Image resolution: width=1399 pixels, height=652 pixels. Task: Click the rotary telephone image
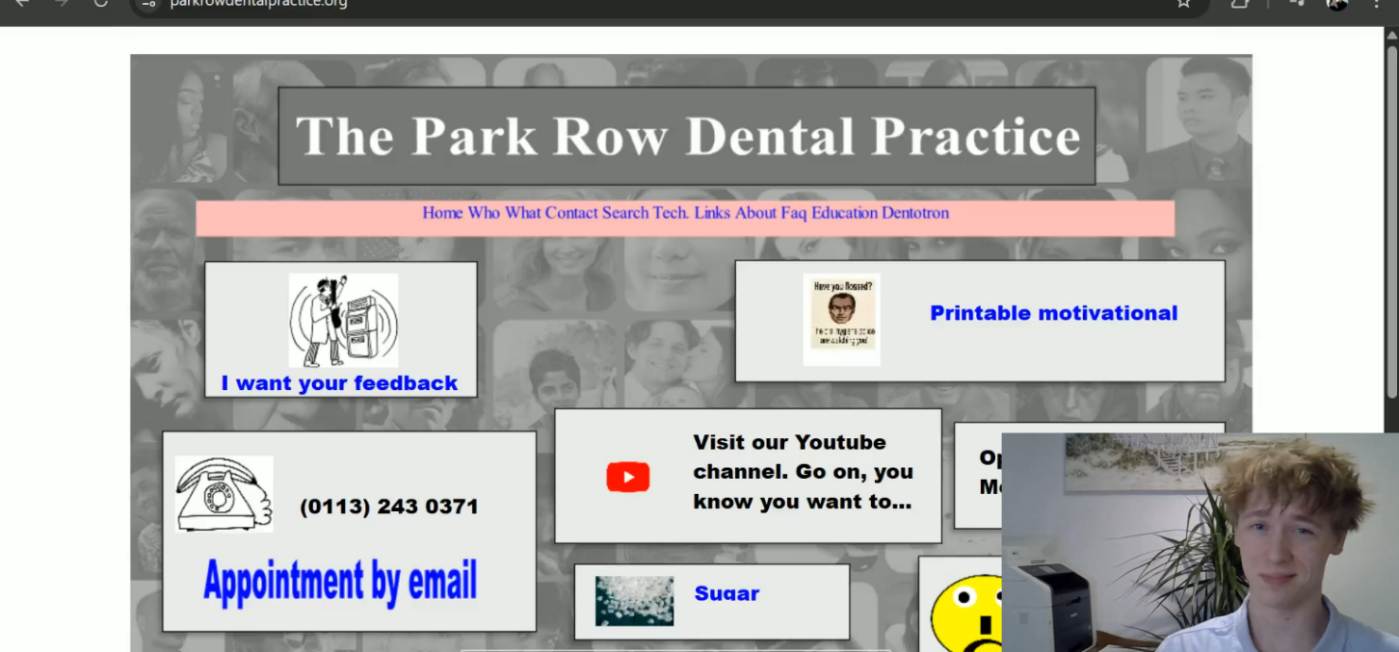(224, 493)
